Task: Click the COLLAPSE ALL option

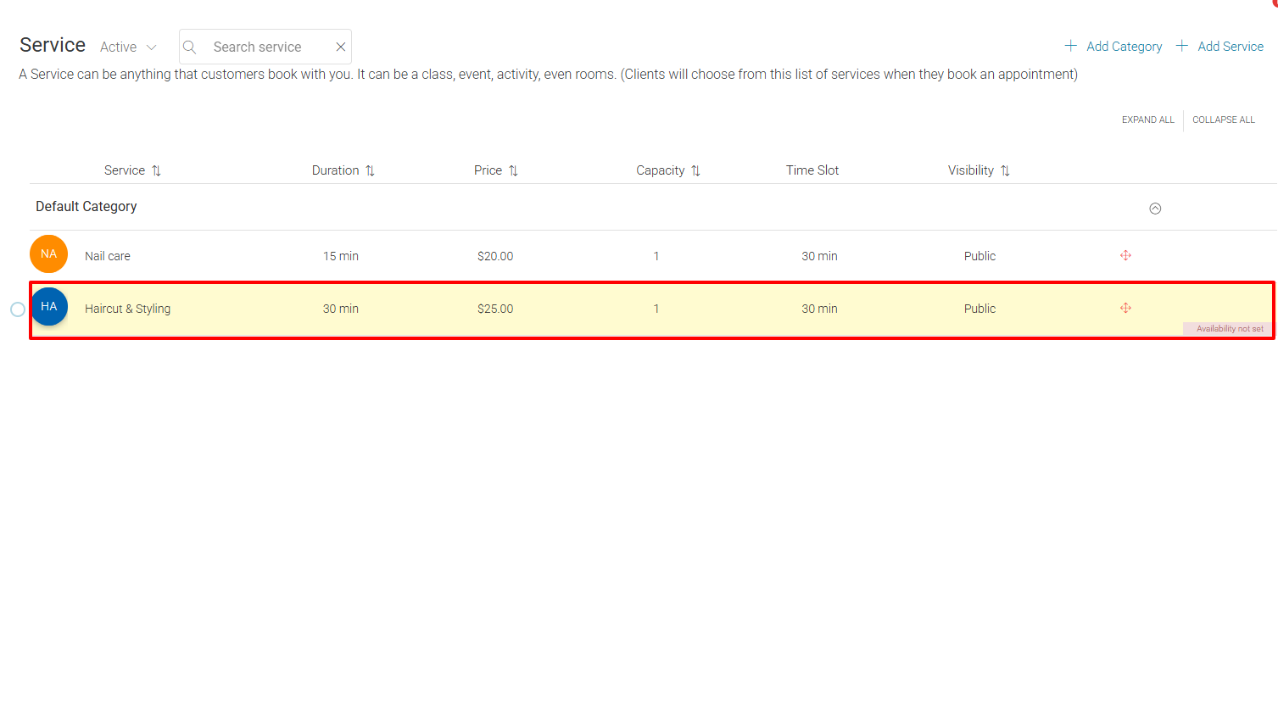Action: [x=1223, y=120]
